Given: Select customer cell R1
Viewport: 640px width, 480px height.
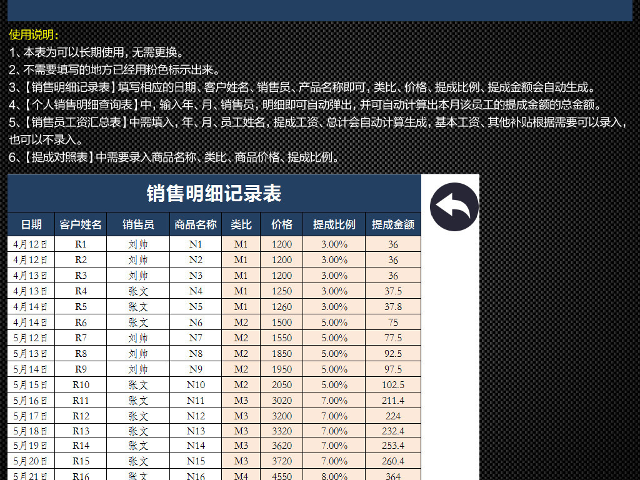Looking at the screenshot, I should (x=81, y=244).
